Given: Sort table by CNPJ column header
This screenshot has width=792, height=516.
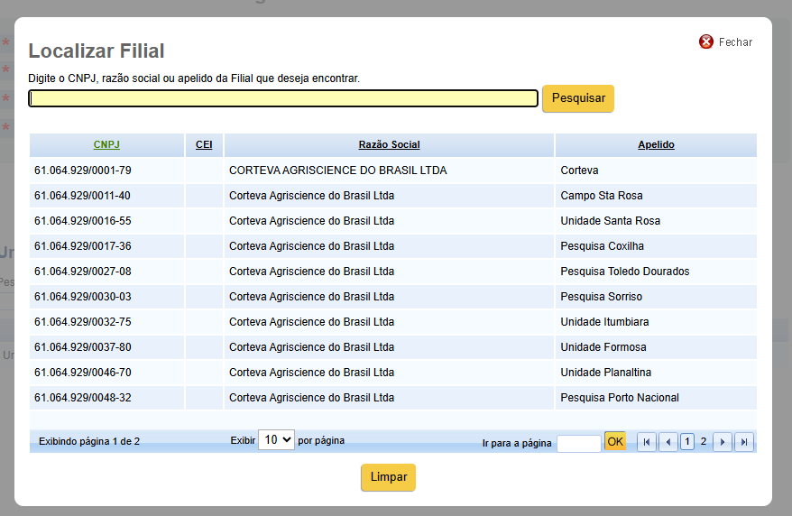Looking at the screenshot, I should [106, 145].
